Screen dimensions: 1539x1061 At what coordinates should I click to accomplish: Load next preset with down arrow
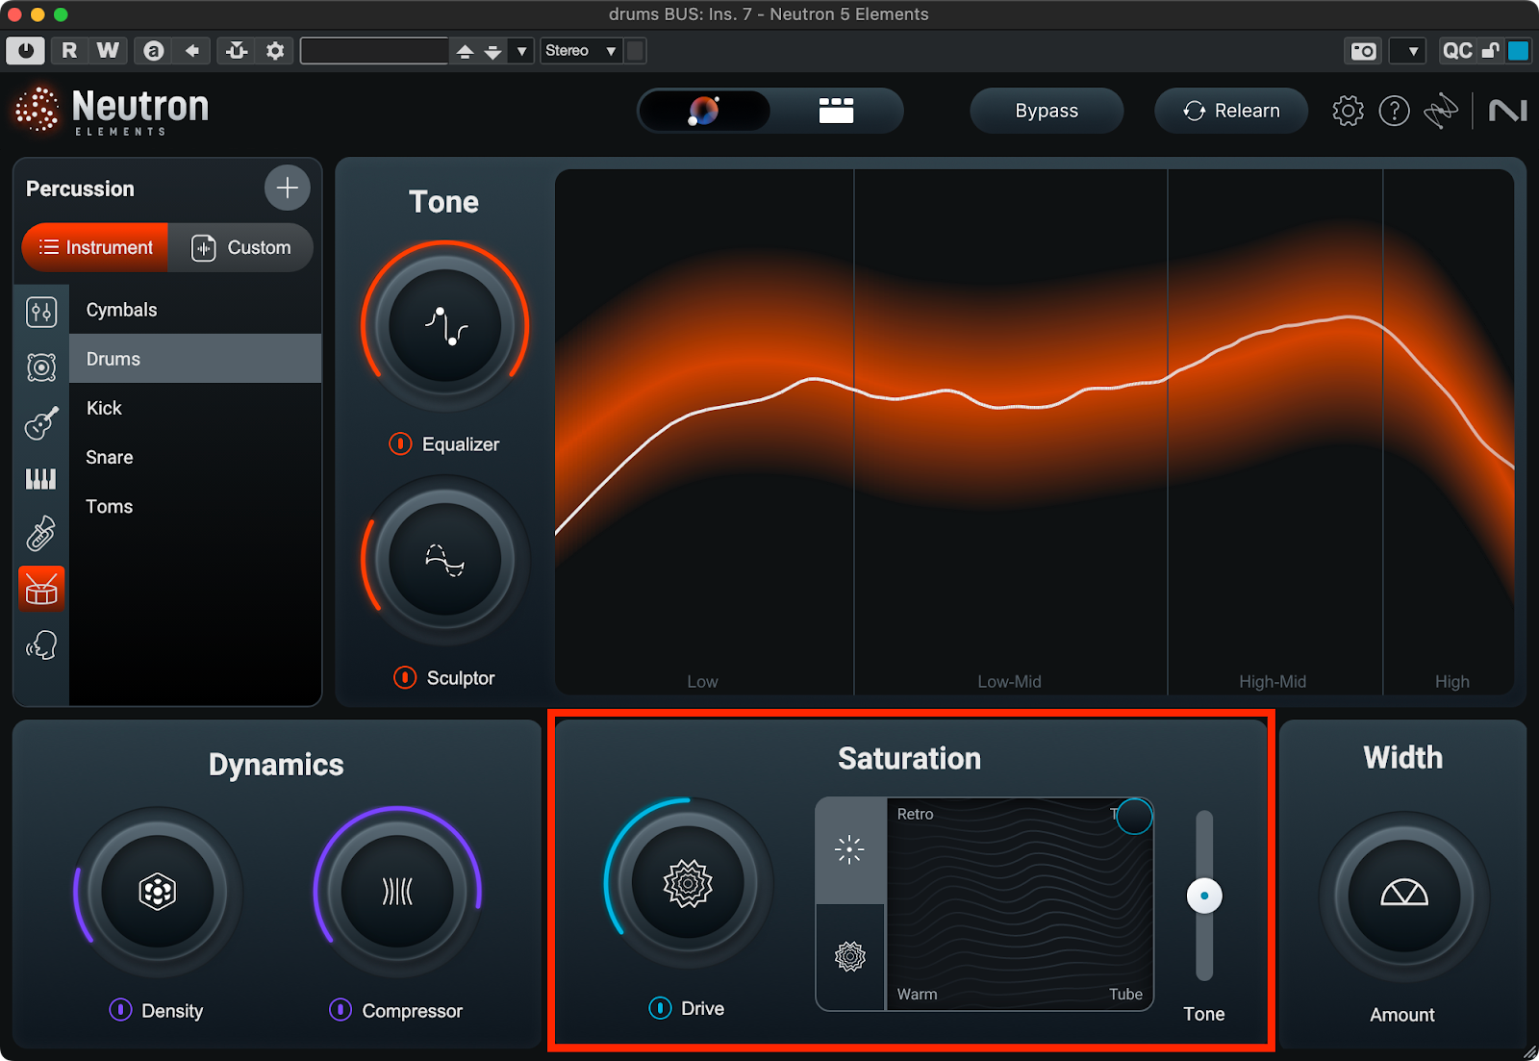tap(492, 51)
